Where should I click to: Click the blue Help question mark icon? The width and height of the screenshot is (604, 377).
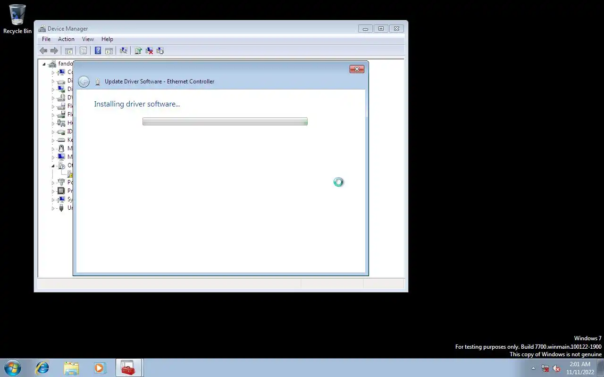tap(98, 51)
